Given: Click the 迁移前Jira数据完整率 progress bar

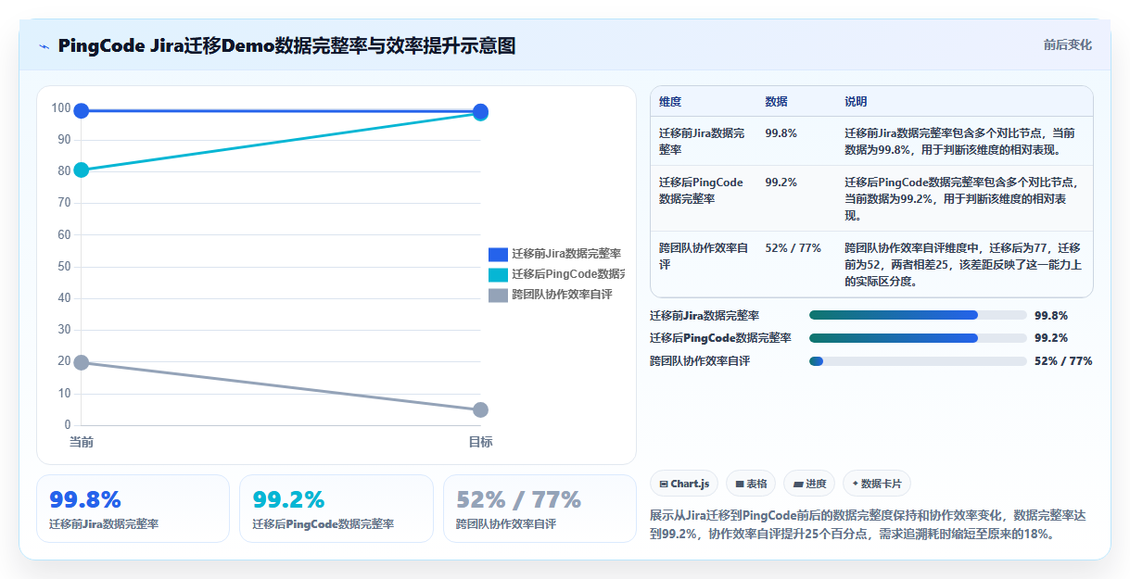Looking at the screenshot, I should [x=918, y=315].
